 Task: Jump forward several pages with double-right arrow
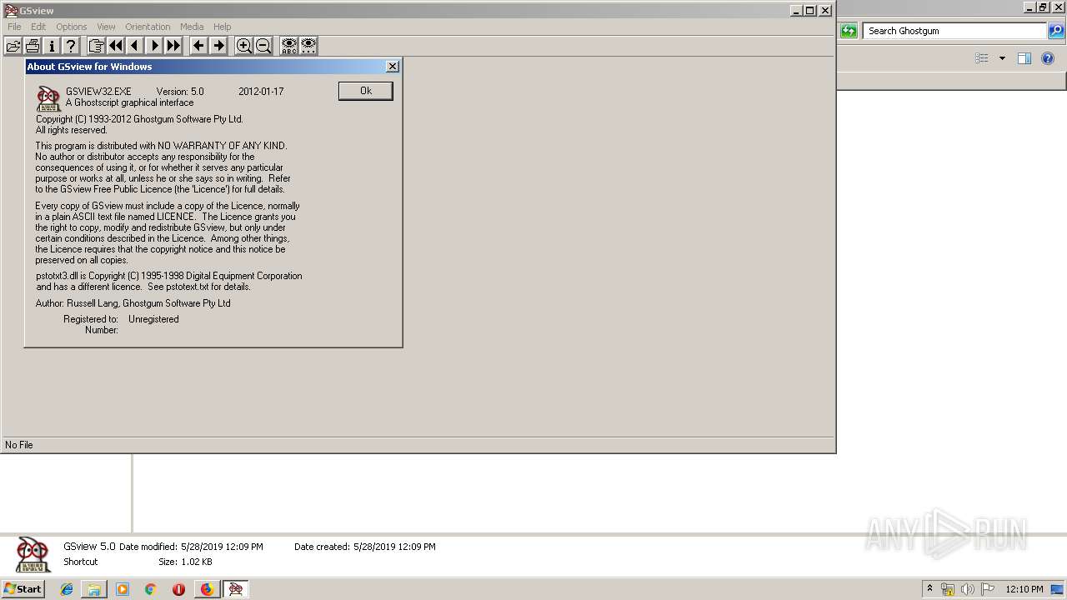click(173, 46)
